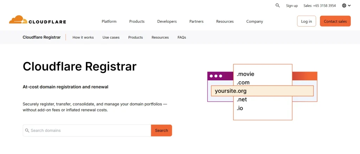Open the Company menu

click(x=255, y=21)
